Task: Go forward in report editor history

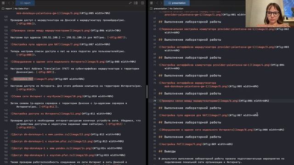Action: [x=13, y=3]
